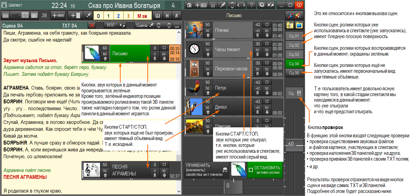The image size is (413, 196).
Task: Start the Петух sound button
Action: 233,88
